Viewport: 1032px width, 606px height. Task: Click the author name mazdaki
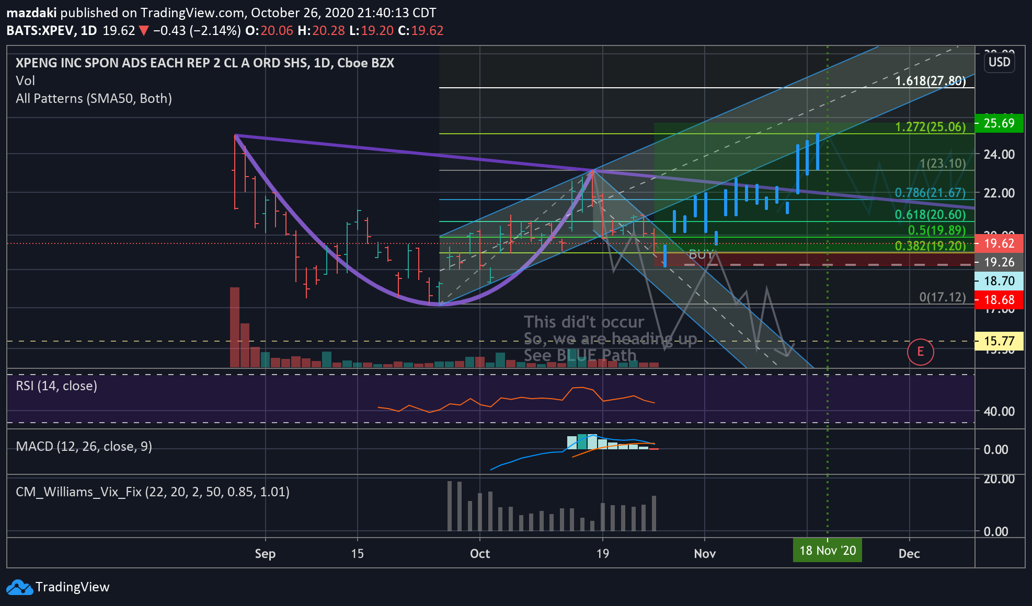31,13
